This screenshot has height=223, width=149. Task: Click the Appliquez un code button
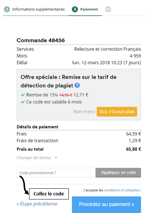118,173
